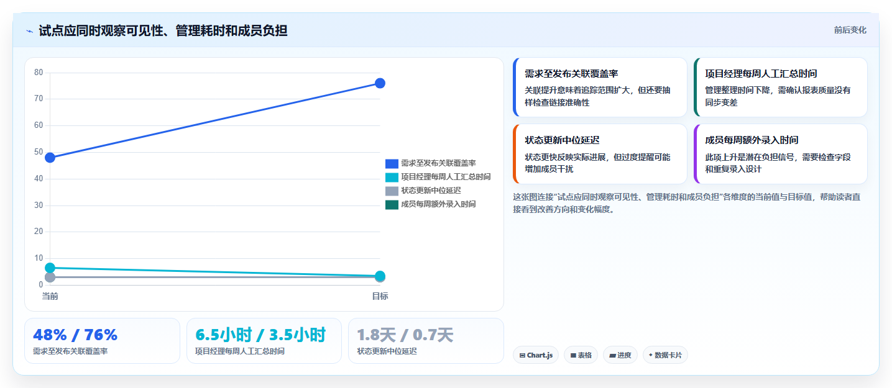Click the y-axis value 40
Viewport: 892px width, 388px height.
[39, 179]
